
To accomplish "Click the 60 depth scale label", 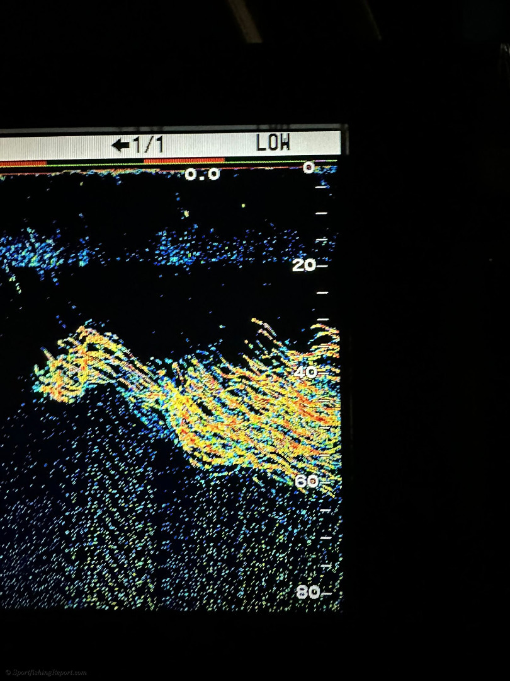I will click(x=307, y=481).
